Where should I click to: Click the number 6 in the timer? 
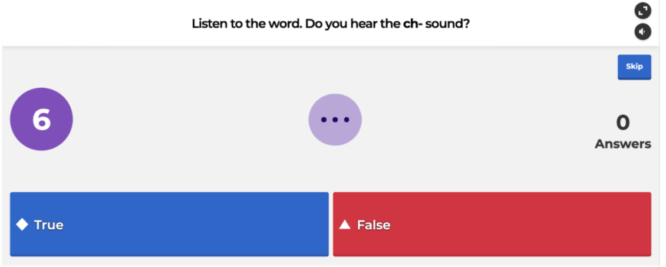click(x=41, y=120)
